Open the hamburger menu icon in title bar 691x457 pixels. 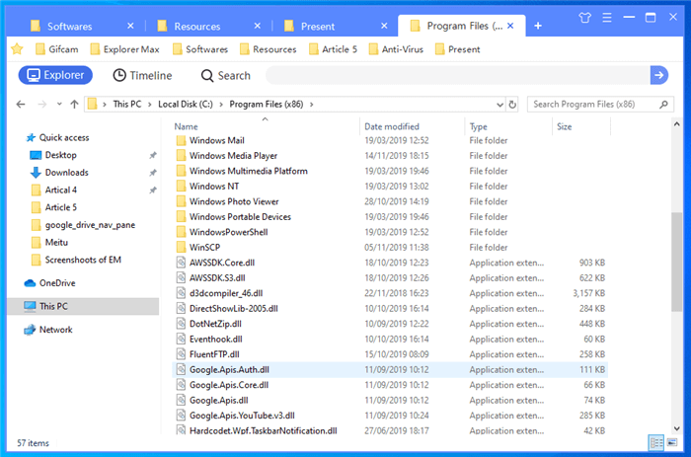coord(607,18)
